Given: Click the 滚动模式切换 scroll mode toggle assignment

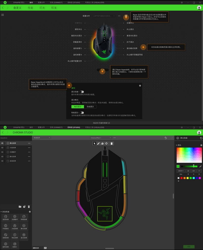Looking at the screenshot, I should [x=132, y=48].
